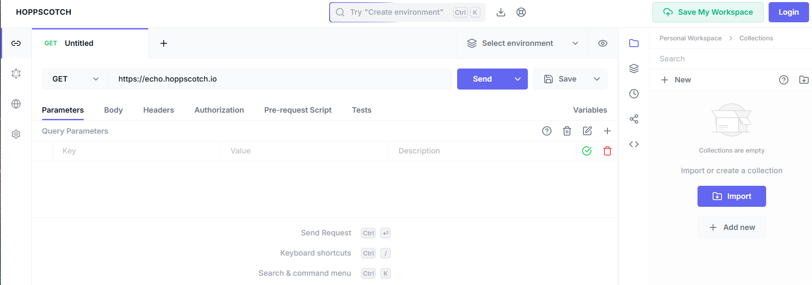Click the import collections icon beside New
The width and height of the screenshot is (812, 285).
click(x=804, y=80)
